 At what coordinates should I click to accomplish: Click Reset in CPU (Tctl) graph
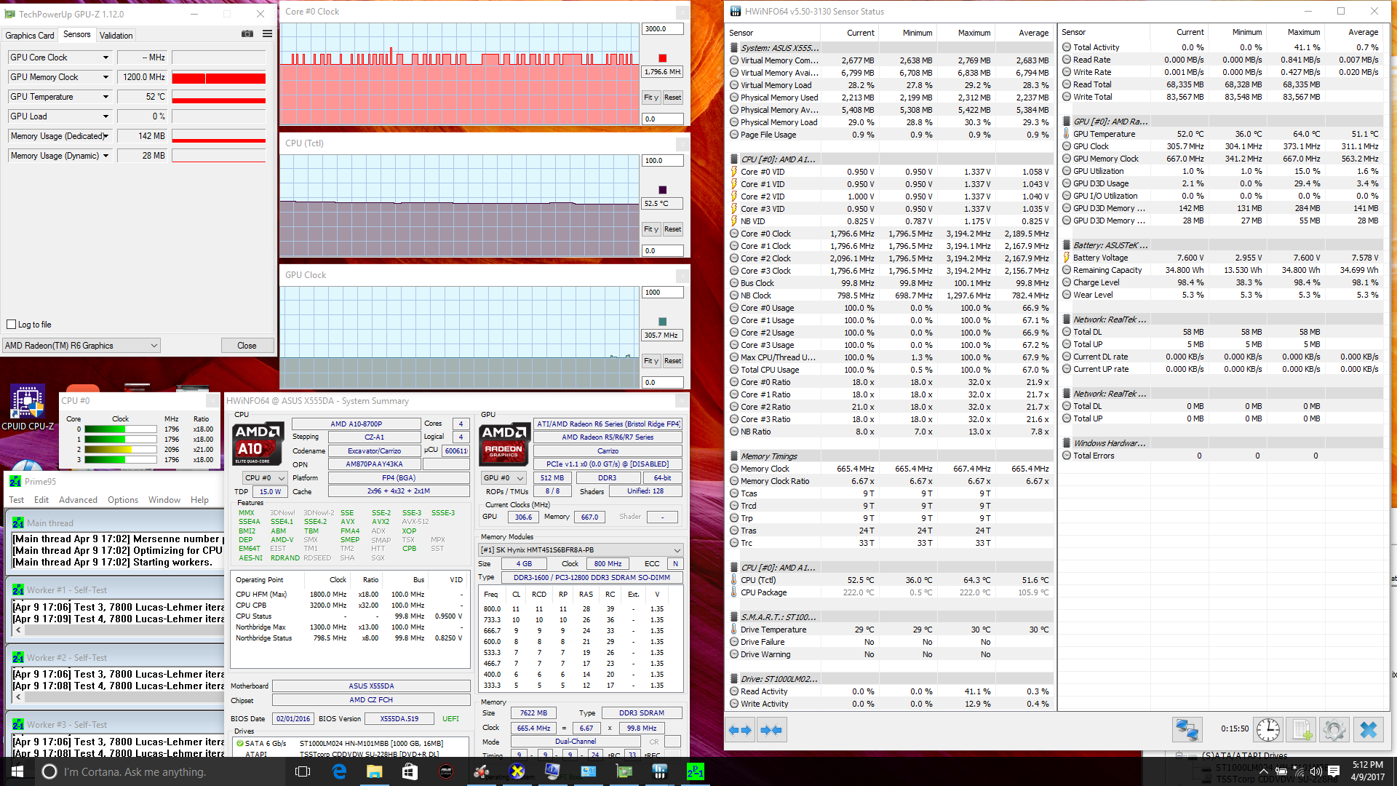[x=673, y=229]
